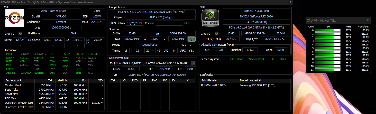The height and width of the screenshot is (114, 376).
Task: Click the Verhältnis column header in clock window
Action: click(x=363, y=26)
